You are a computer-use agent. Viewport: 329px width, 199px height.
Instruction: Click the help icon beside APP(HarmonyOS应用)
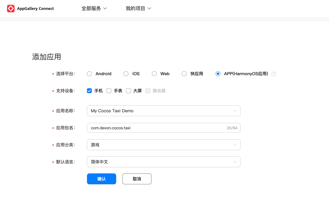pyautogui.click(x=274, y=74)
